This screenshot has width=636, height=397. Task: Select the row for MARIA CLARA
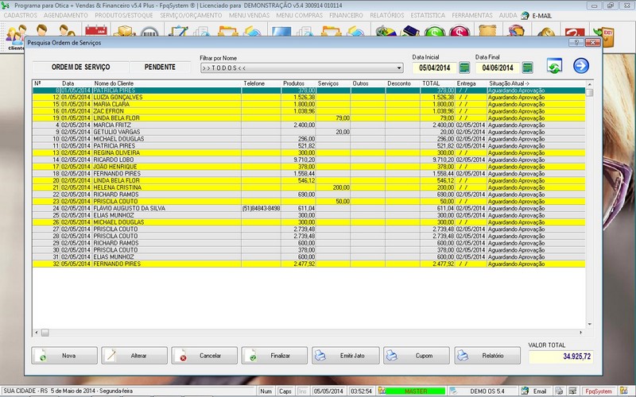coord(308,104)
